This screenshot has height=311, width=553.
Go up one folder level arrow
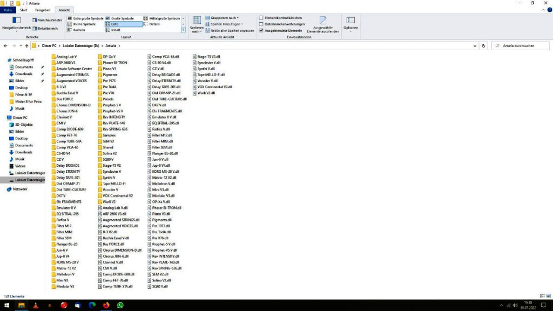click(x=26, y=46)
